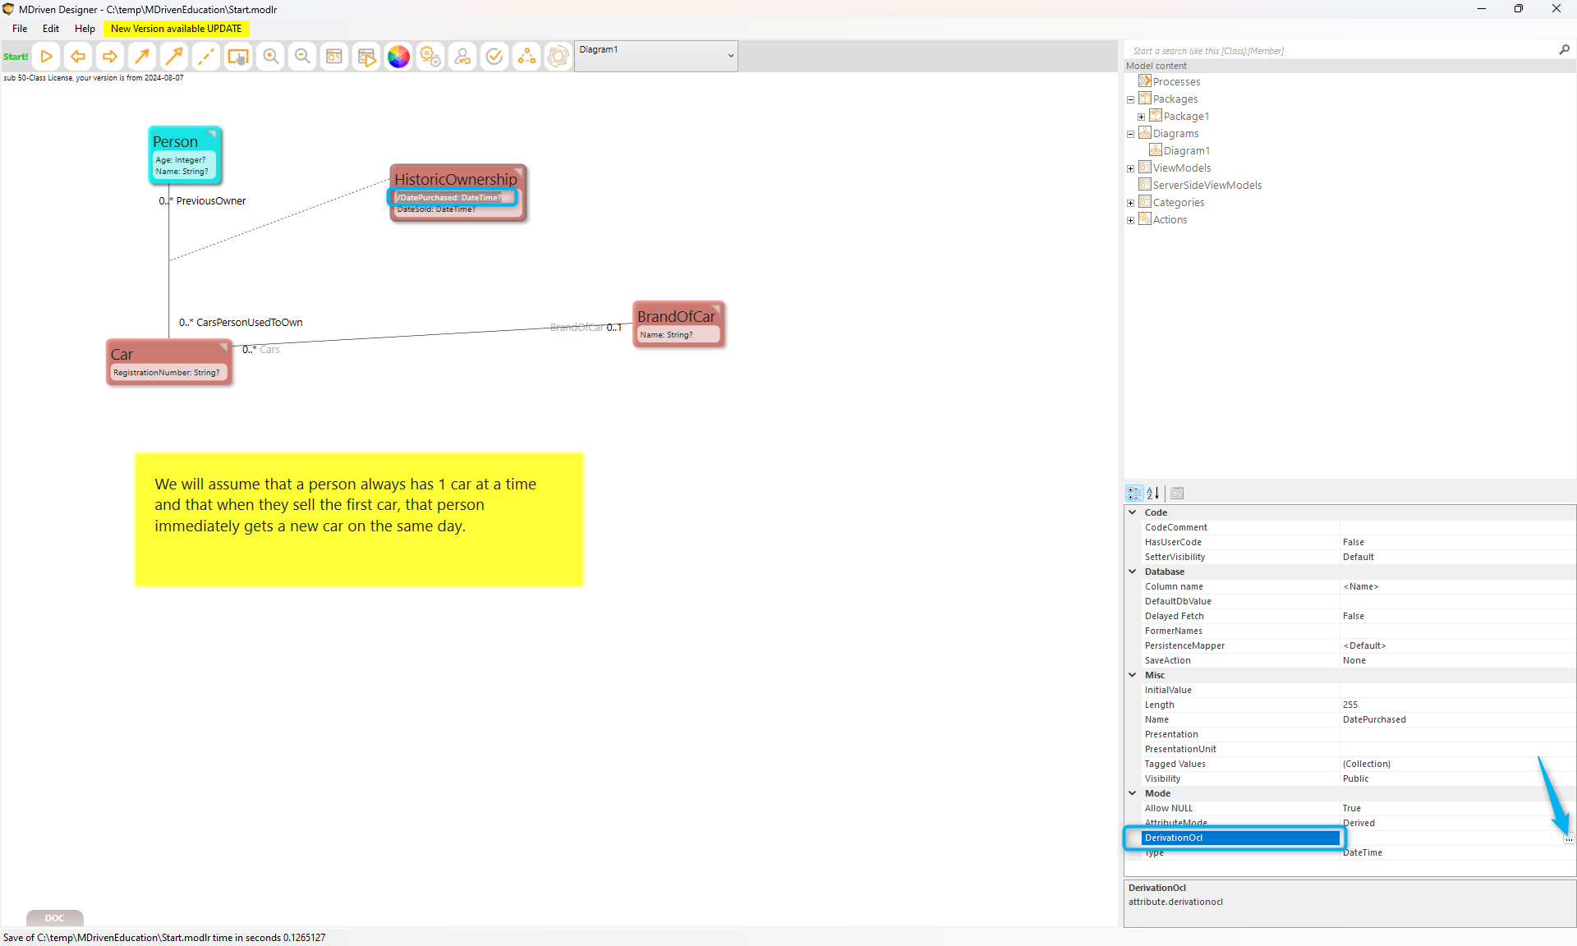
Task: Click the navigate back arrow icon
Action: click(78, 57)
